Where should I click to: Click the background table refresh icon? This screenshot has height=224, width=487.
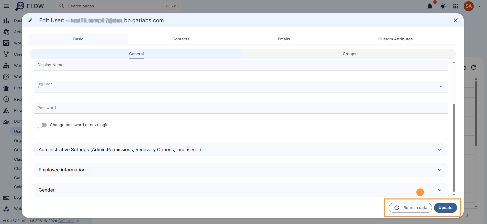(473, 67)
